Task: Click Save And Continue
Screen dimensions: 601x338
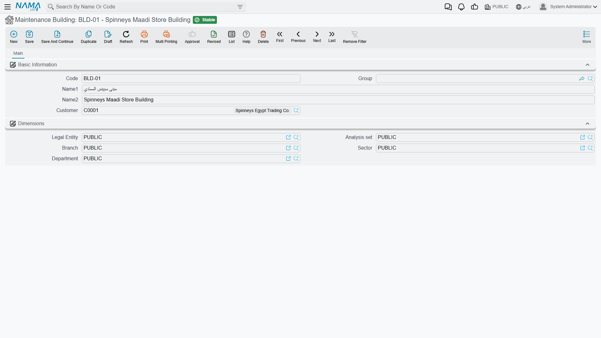Action: pyautogui.click(x=57, y=37)
